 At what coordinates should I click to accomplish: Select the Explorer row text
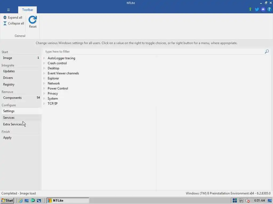coord(53,78)
